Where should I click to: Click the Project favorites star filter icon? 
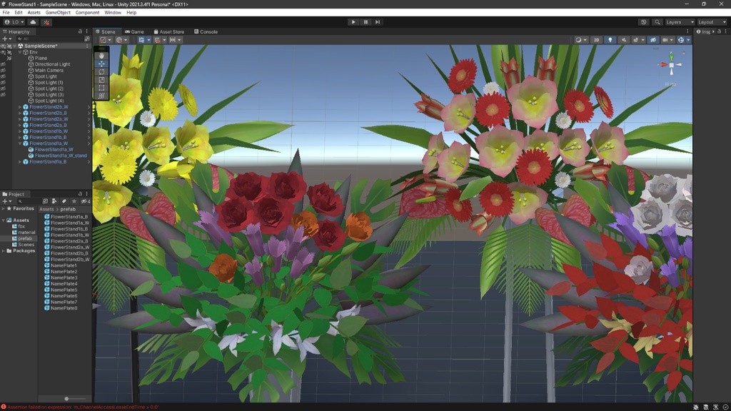[x=74, y=201]
